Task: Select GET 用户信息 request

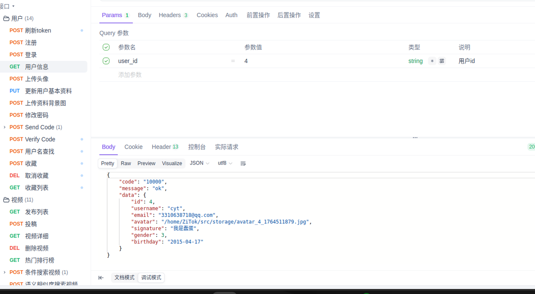Action: (43, 67)
